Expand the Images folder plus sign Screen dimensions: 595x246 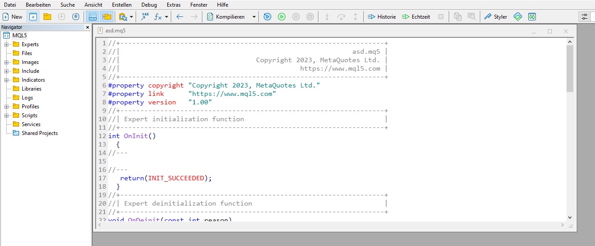(7, 62)
